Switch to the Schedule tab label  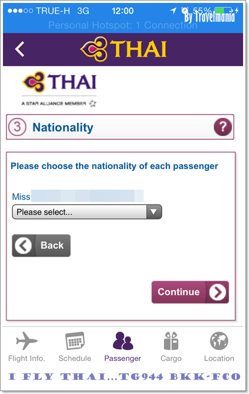click(75, 358)
